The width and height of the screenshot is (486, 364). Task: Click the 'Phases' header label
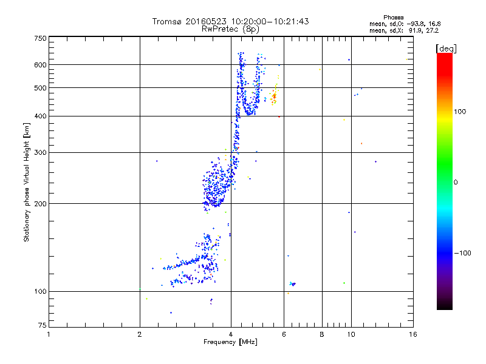393,18
